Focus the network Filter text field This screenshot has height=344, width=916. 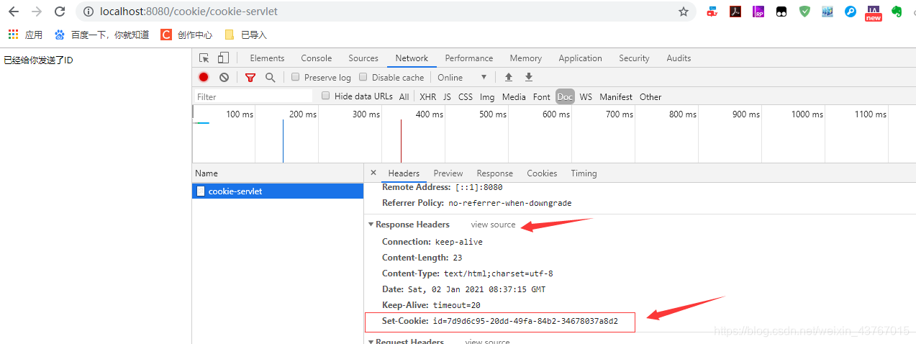254,96
